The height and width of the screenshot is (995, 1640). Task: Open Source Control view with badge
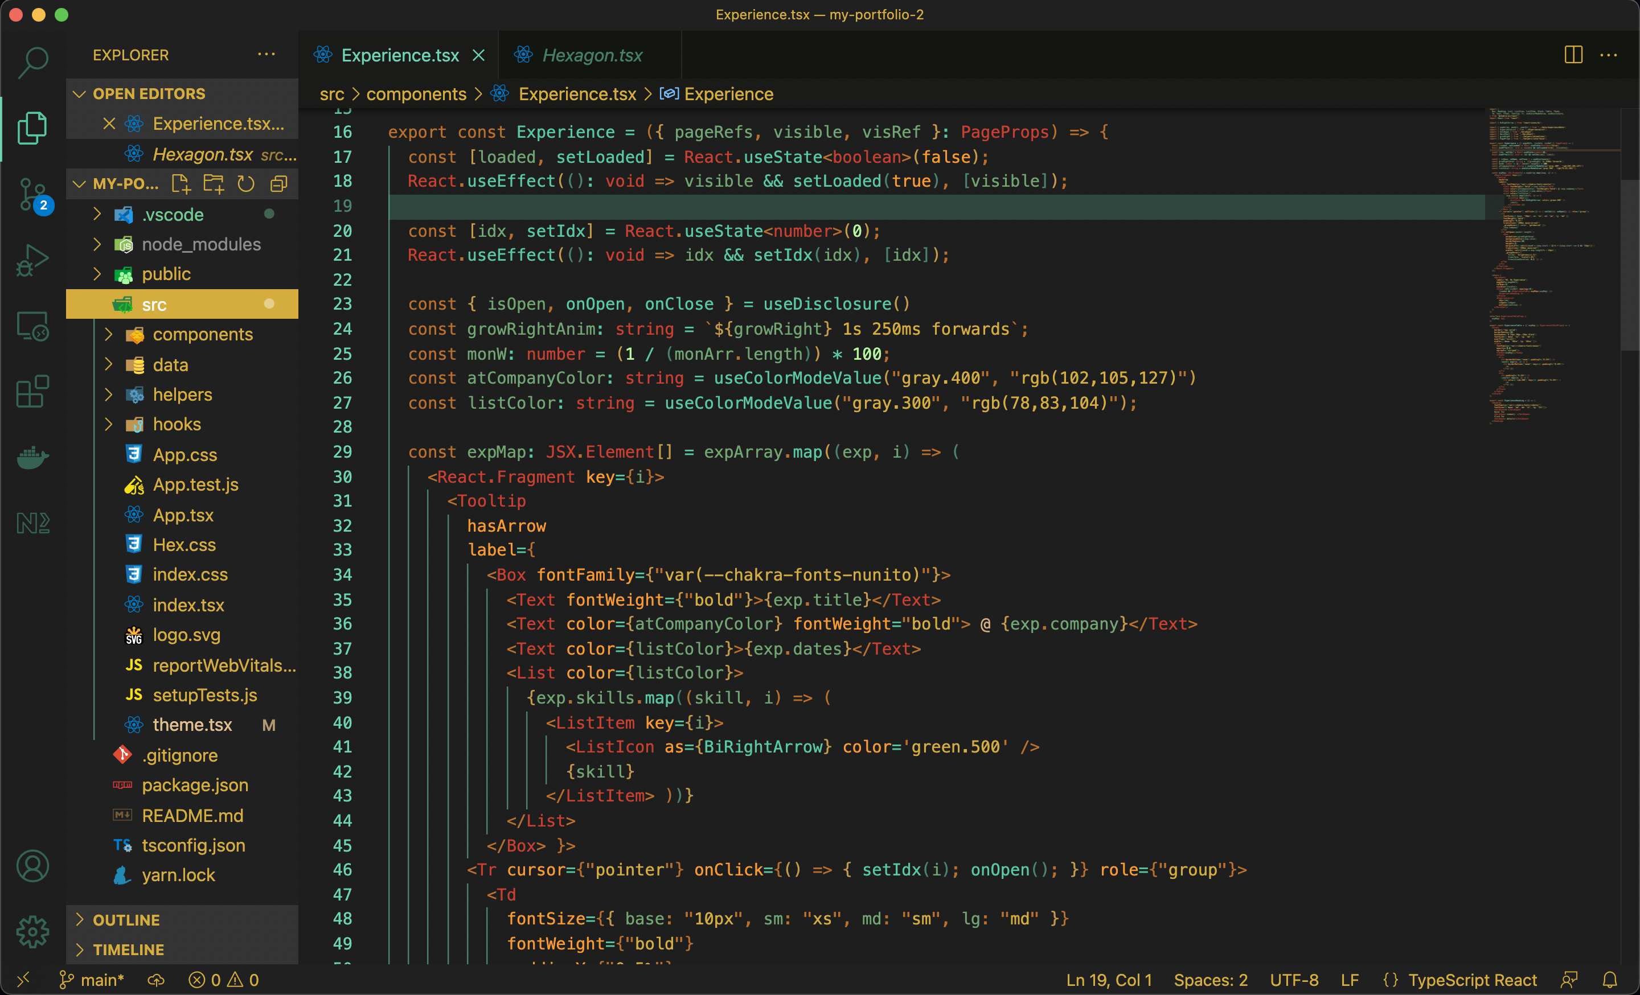click(x=32, y=194)
